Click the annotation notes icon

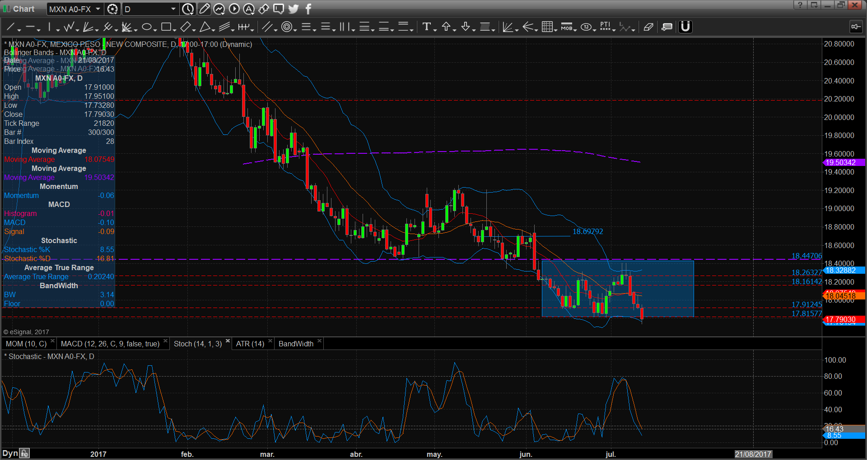[667, 27]
